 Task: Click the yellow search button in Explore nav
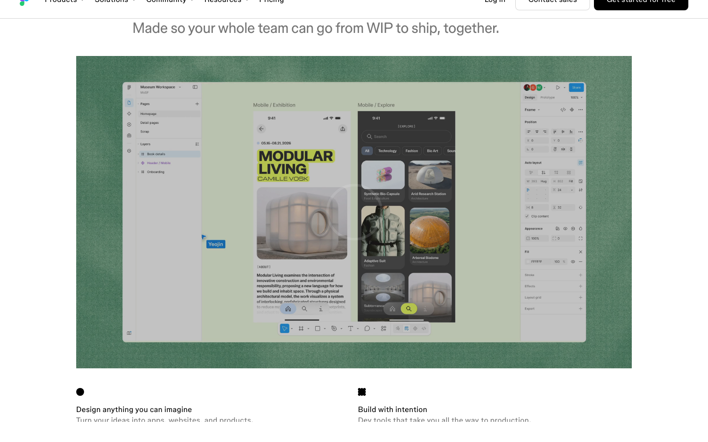tap(409, 308)
